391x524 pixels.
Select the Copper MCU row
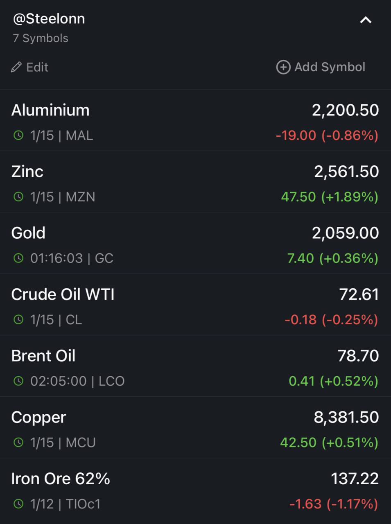point(195,427)
